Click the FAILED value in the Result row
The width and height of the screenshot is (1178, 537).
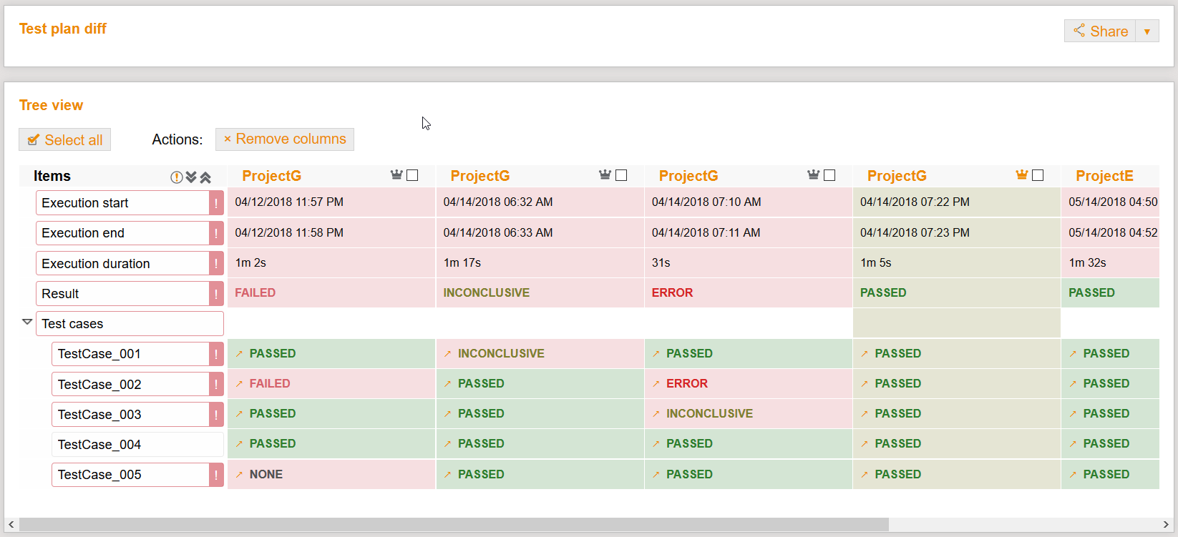(x=255, y=292)
